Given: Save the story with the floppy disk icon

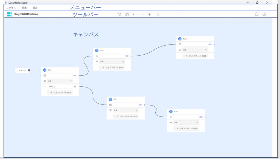Looking at the screenshot, I should click(x=127, y=14).
